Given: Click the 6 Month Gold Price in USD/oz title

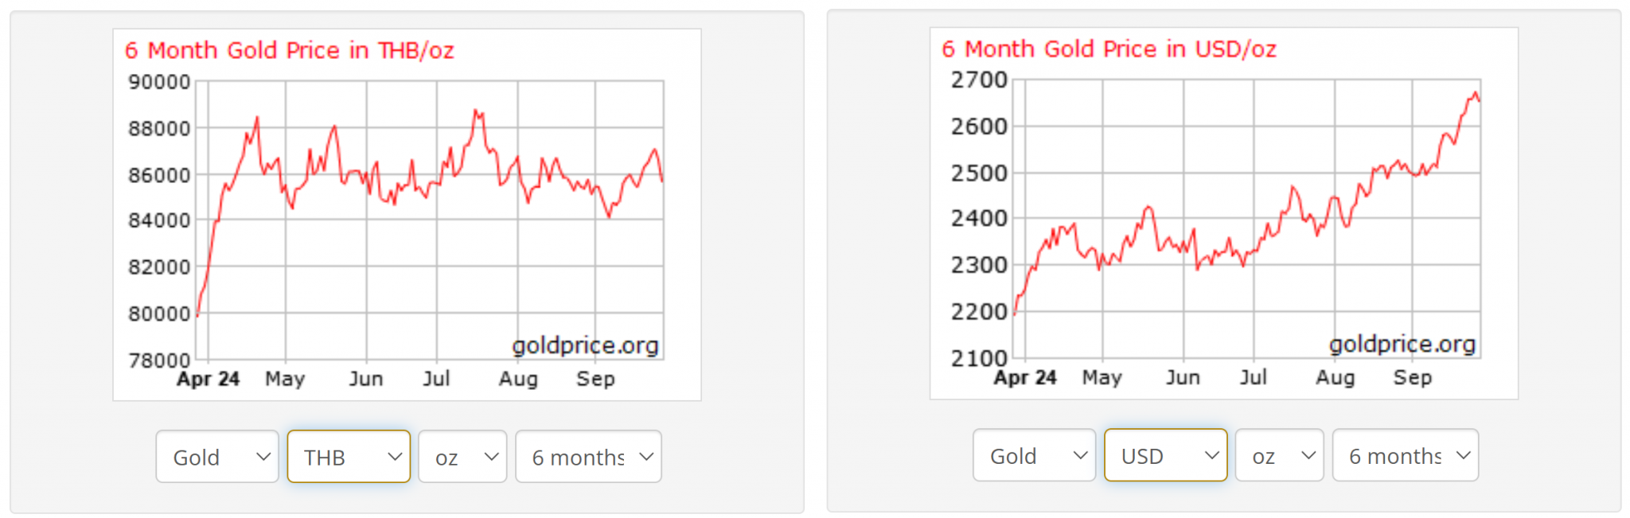Looking at the screenshot, I should (x=1109, y=49).
